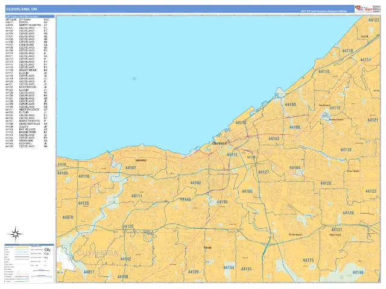Click the pink line swatch in the legend
Viewport: 386px width, 289px height.
click(x=22, y=276)
